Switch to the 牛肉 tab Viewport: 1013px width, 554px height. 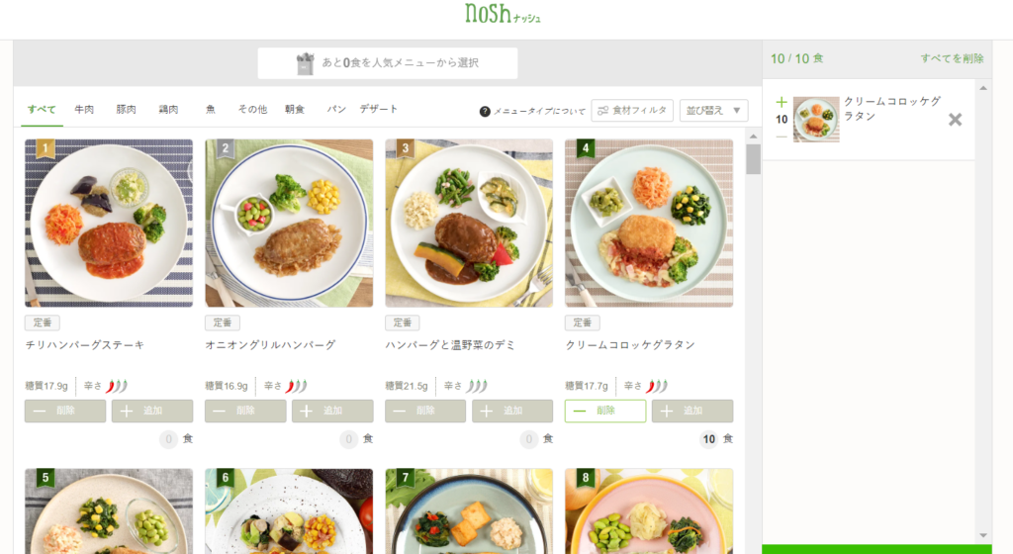click(x=84, y=109)
